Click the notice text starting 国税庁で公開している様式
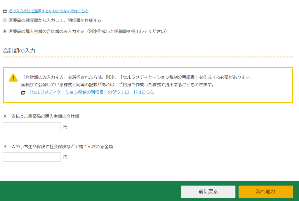299x201 pixels. [118, 85]
